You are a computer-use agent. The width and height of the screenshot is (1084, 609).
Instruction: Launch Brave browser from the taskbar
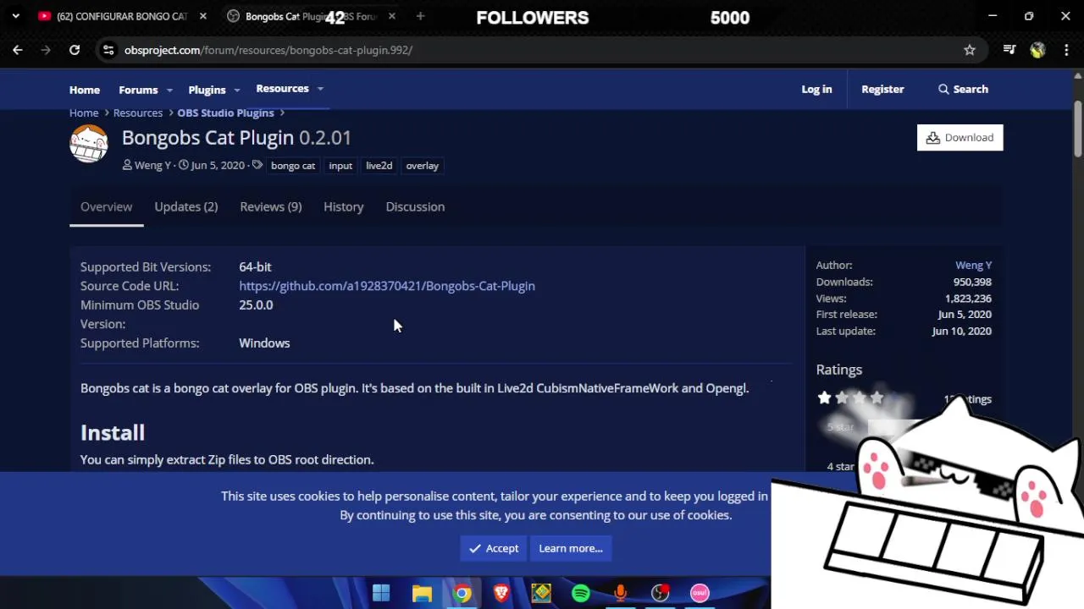coord(501,593)
